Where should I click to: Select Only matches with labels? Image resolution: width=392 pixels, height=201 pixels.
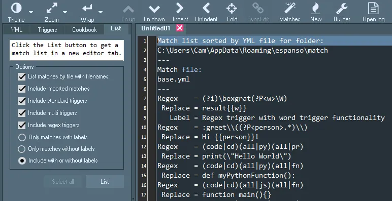pyautogui.click(x=22, y=137)
